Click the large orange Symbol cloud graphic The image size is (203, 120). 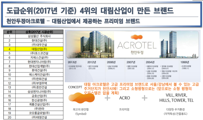click(81, 98)
